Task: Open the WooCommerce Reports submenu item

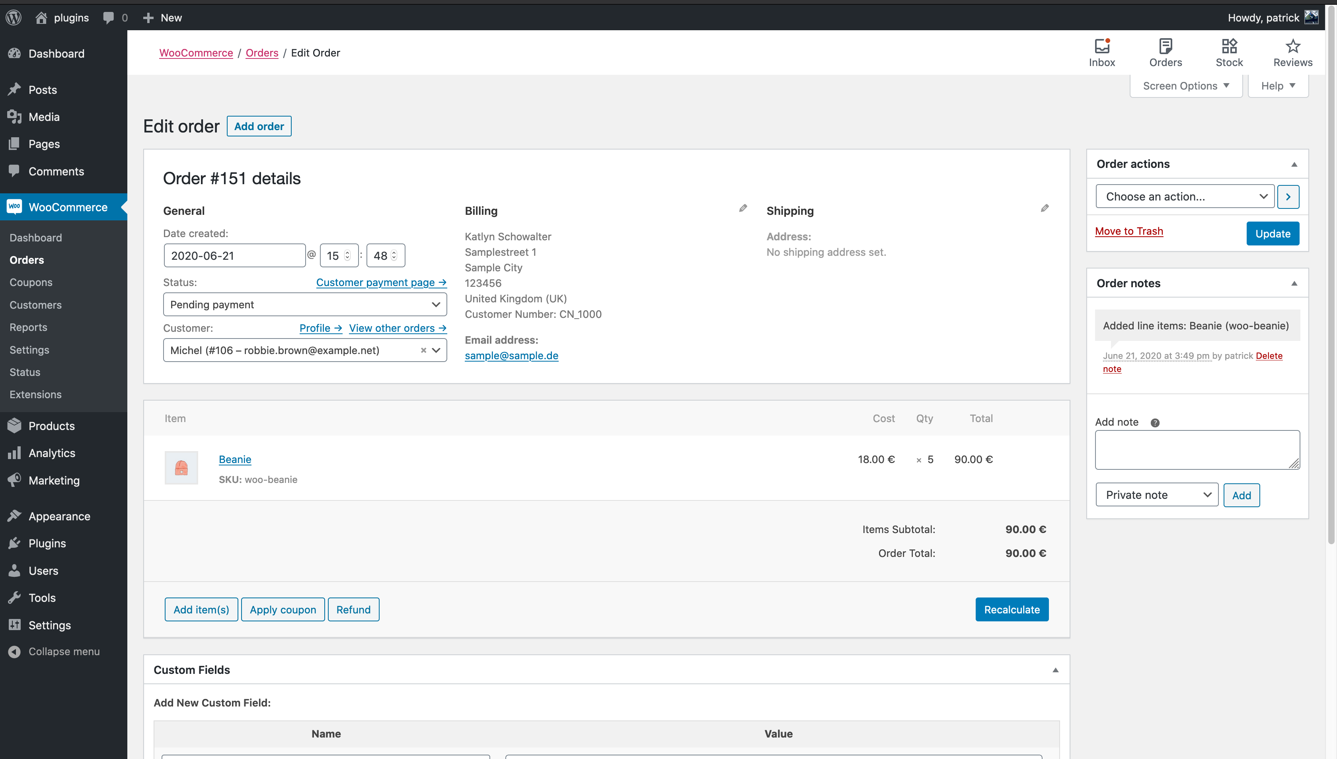Action: pos(28,327)
